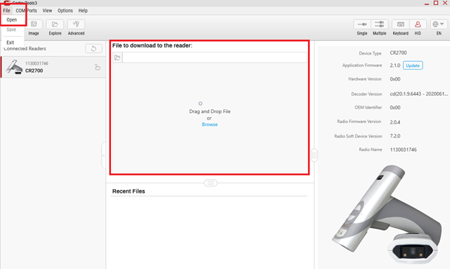Click Radio Name value 1130031746
450x269 pixels.
coord(403,150)
